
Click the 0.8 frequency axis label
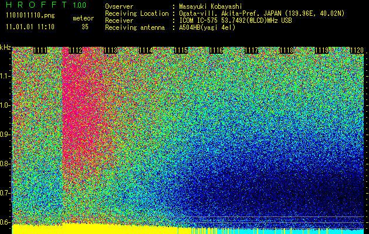click(5, 164)
